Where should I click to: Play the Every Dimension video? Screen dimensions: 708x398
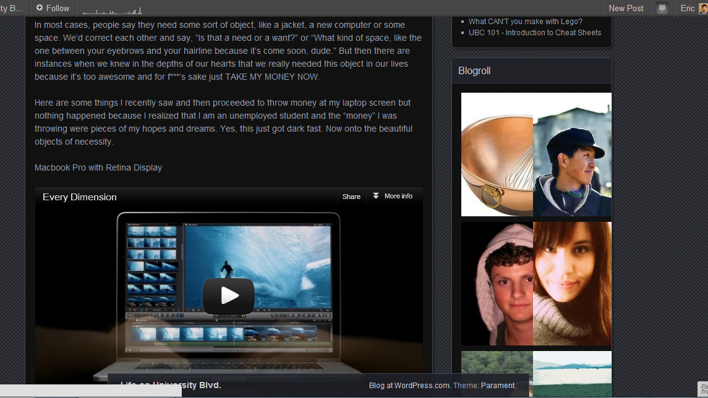click(x=228, y=296)
